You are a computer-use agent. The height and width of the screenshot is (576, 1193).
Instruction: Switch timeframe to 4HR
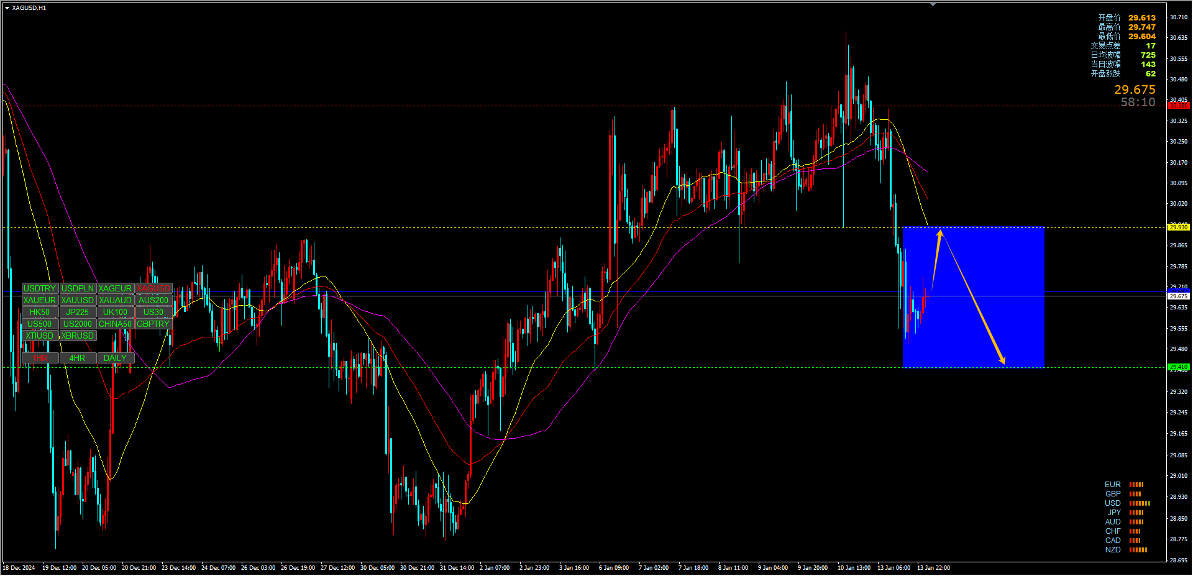pyautogui.click(x=78, y=359)
